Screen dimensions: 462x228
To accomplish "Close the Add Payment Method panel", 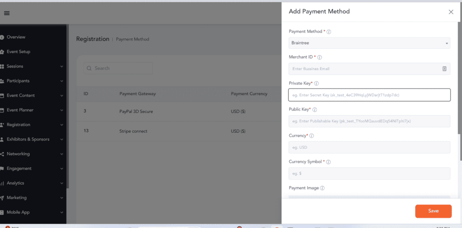I will (x=451, y=12).
